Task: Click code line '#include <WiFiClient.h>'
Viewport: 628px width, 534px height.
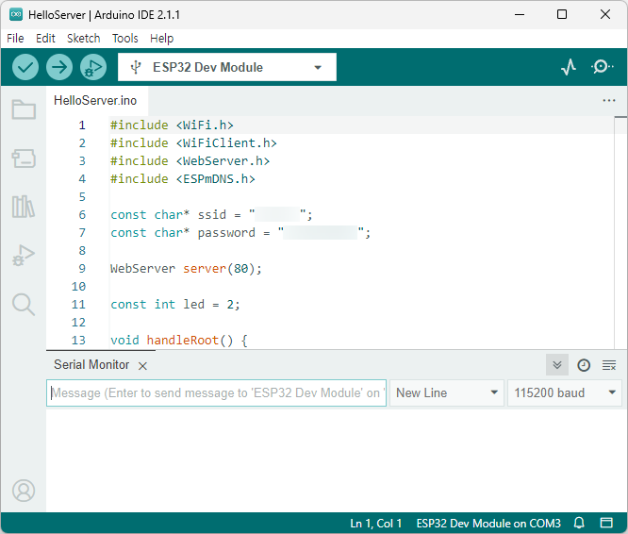Action: (193, 143)
